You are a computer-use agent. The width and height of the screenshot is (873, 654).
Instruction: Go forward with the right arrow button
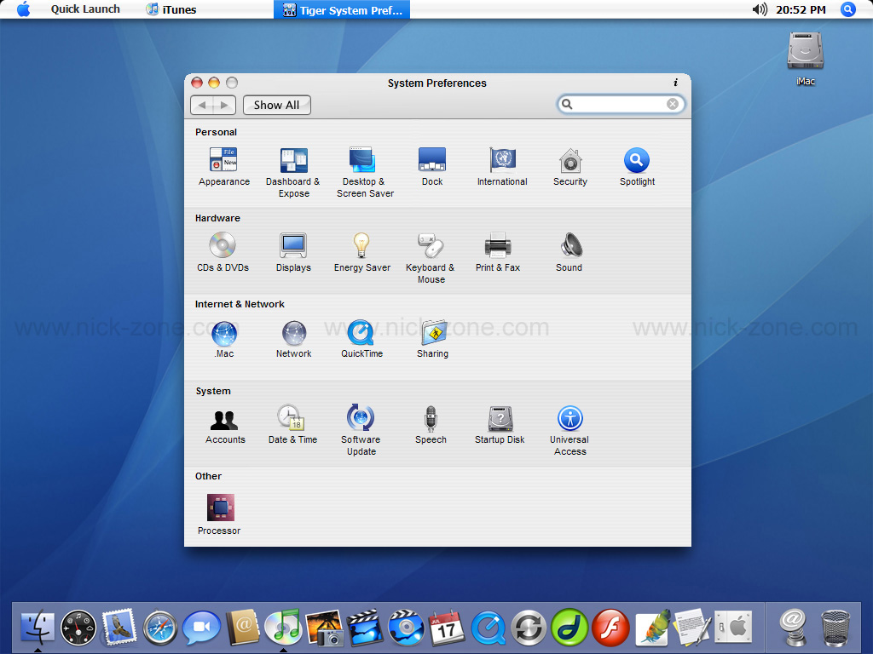(224, 105)
